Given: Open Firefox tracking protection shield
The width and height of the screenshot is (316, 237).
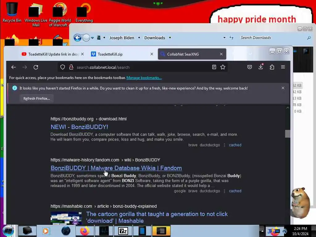Looking at the screenshot, I should pos(63,67).
